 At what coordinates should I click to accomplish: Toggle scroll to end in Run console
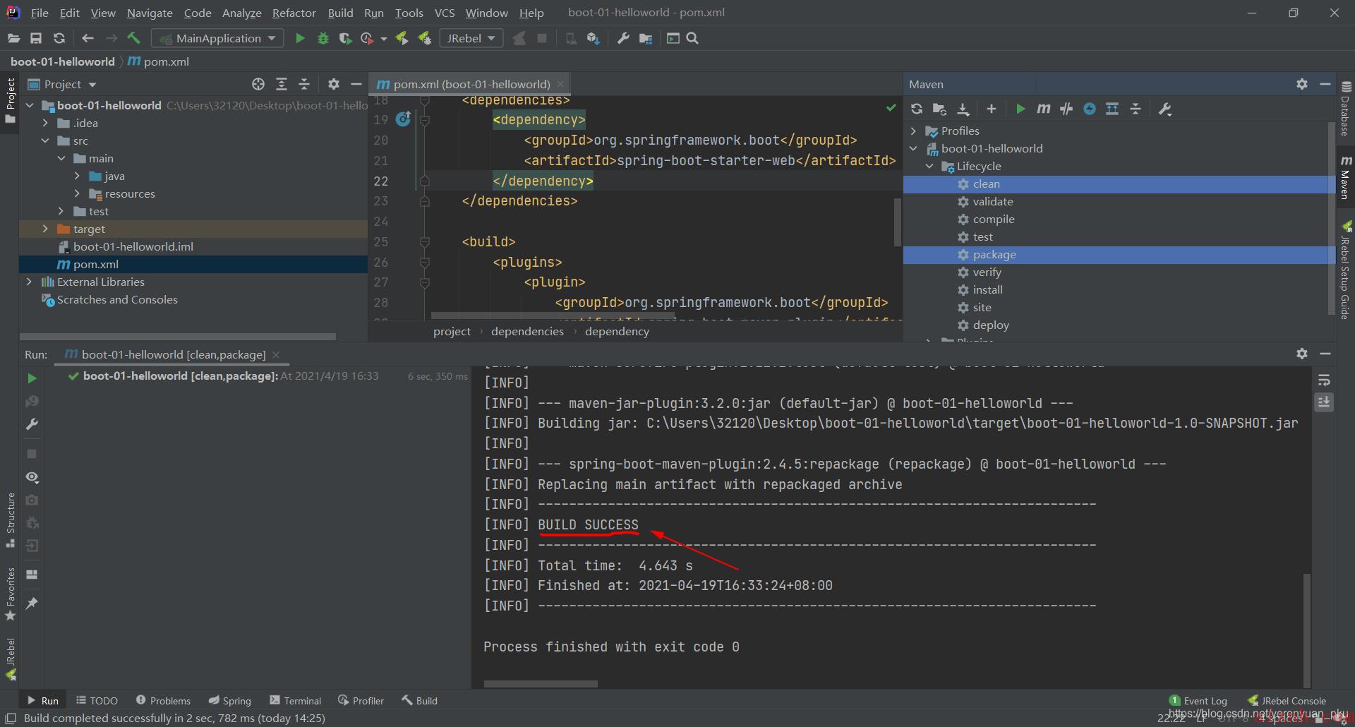[1324, 402]
